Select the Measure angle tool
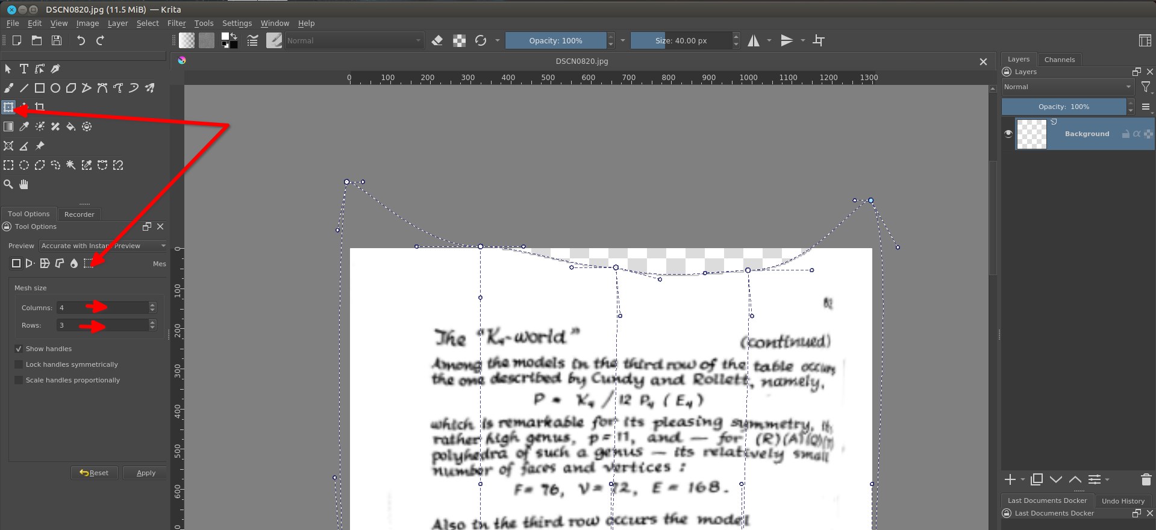Screen dimensions: 1156x530 point(24,146)
